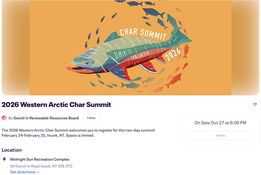Click the On Sale Oct 27 text
The image size is (261, 175).
220,123
